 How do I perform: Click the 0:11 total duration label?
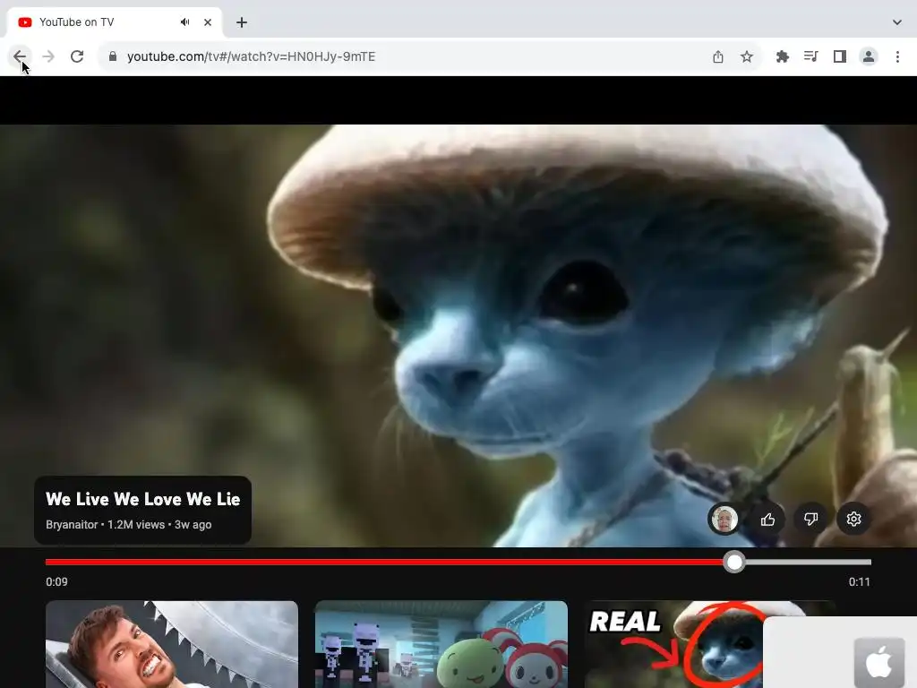(x=860, y=582)
